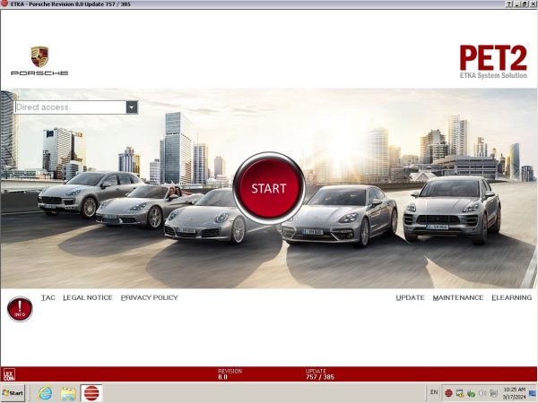This screenshot has width=538, height=403.
Task: Open the TAC link
Action: click(48, 297)
